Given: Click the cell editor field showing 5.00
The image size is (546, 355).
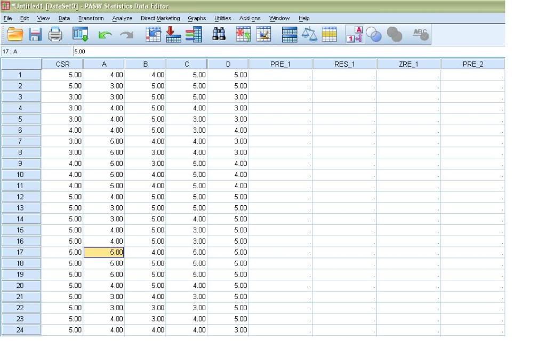Looking at the screenshot, I should pos(288,52).
